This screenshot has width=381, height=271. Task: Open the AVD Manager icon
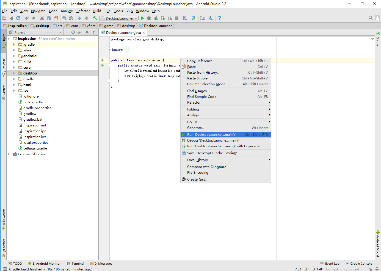tap(185, 18)
